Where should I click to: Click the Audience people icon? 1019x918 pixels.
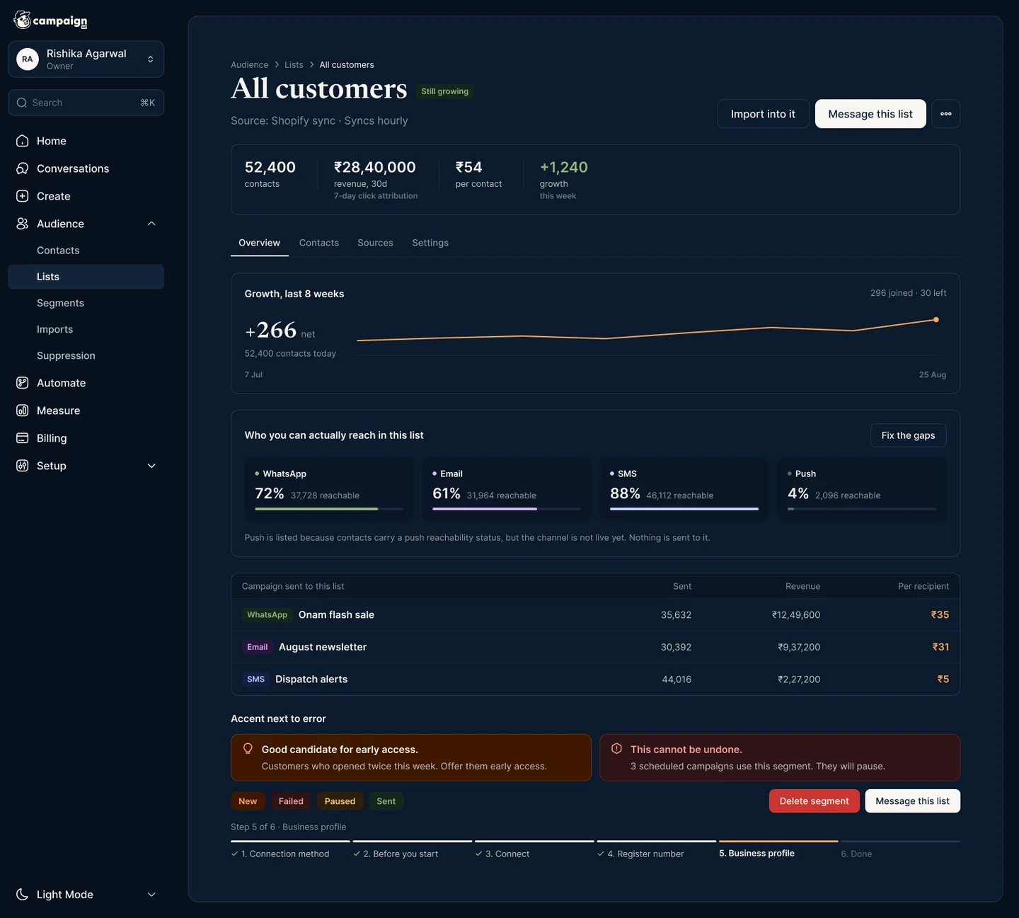coord(23,224)
